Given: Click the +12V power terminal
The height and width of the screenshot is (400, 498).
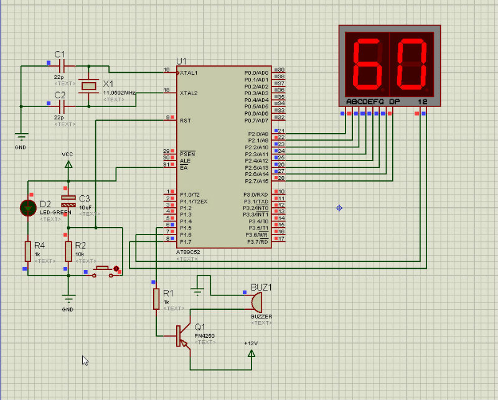Looking at the screenshot, I should (251, 353).
